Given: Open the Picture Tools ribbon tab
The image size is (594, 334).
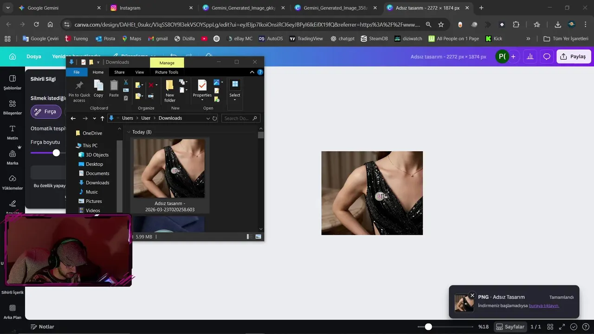Looking at the screenshot, I should [167, 72].
